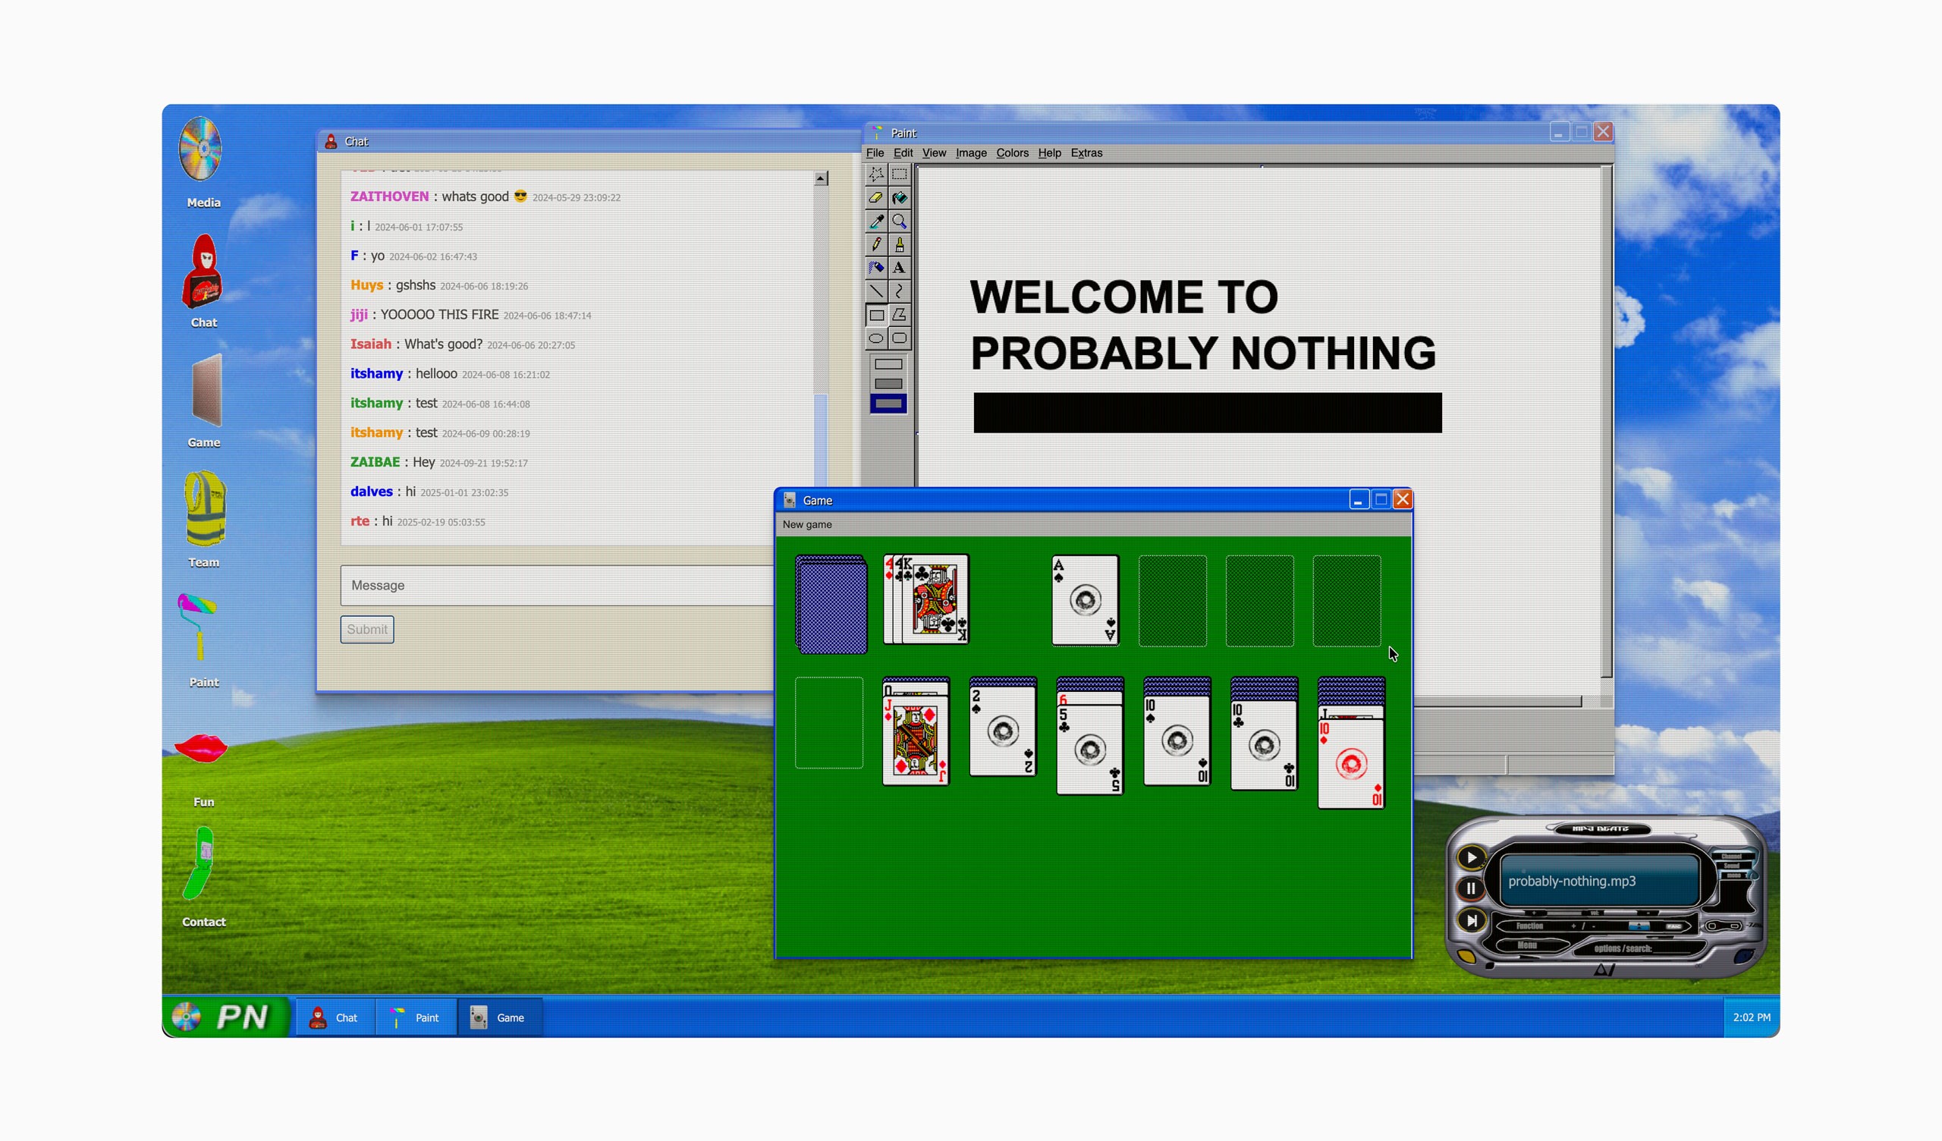Select the Eraser tool in Paint
This screenshot has width=1942, height=1141.
pyautogui.click(x=875, y=198)
